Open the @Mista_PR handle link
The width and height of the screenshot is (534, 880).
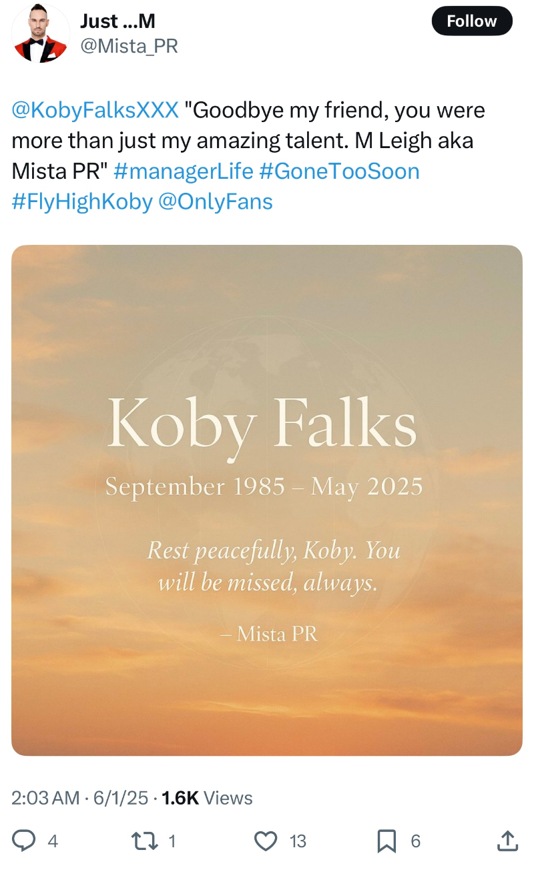click(129, 46)
